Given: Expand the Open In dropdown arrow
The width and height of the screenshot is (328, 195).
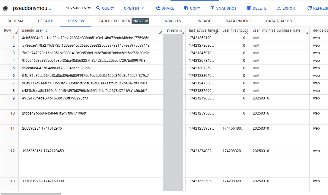Looking at the screenshot, I should click(143, 8).
